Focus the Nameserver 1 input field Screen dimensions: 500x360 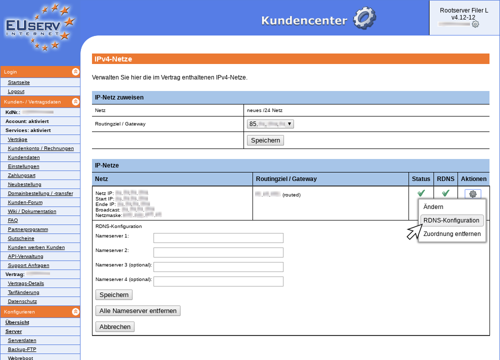pos(218,238)
